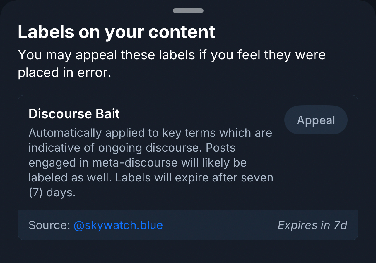Tap the "Discourse Bait" label title
The height and width of the screenshot is (263, 376).
pos(74,114)
